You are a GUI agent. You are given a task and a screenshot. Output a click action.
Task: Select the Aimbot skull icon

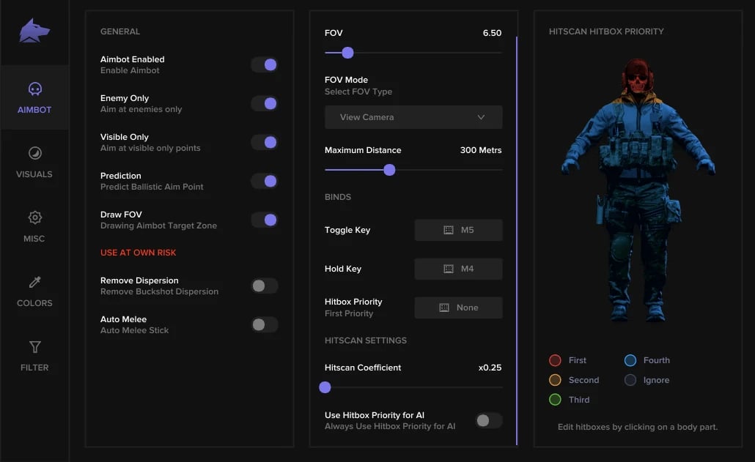tap(34, 89)
